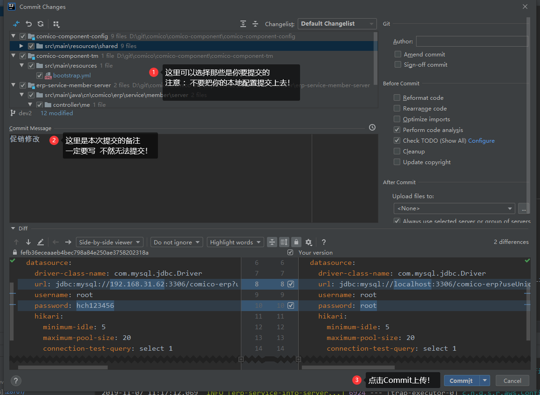
Task: Expand folded lines icon in left diff gutter
Action: click(x=241, y=360)
